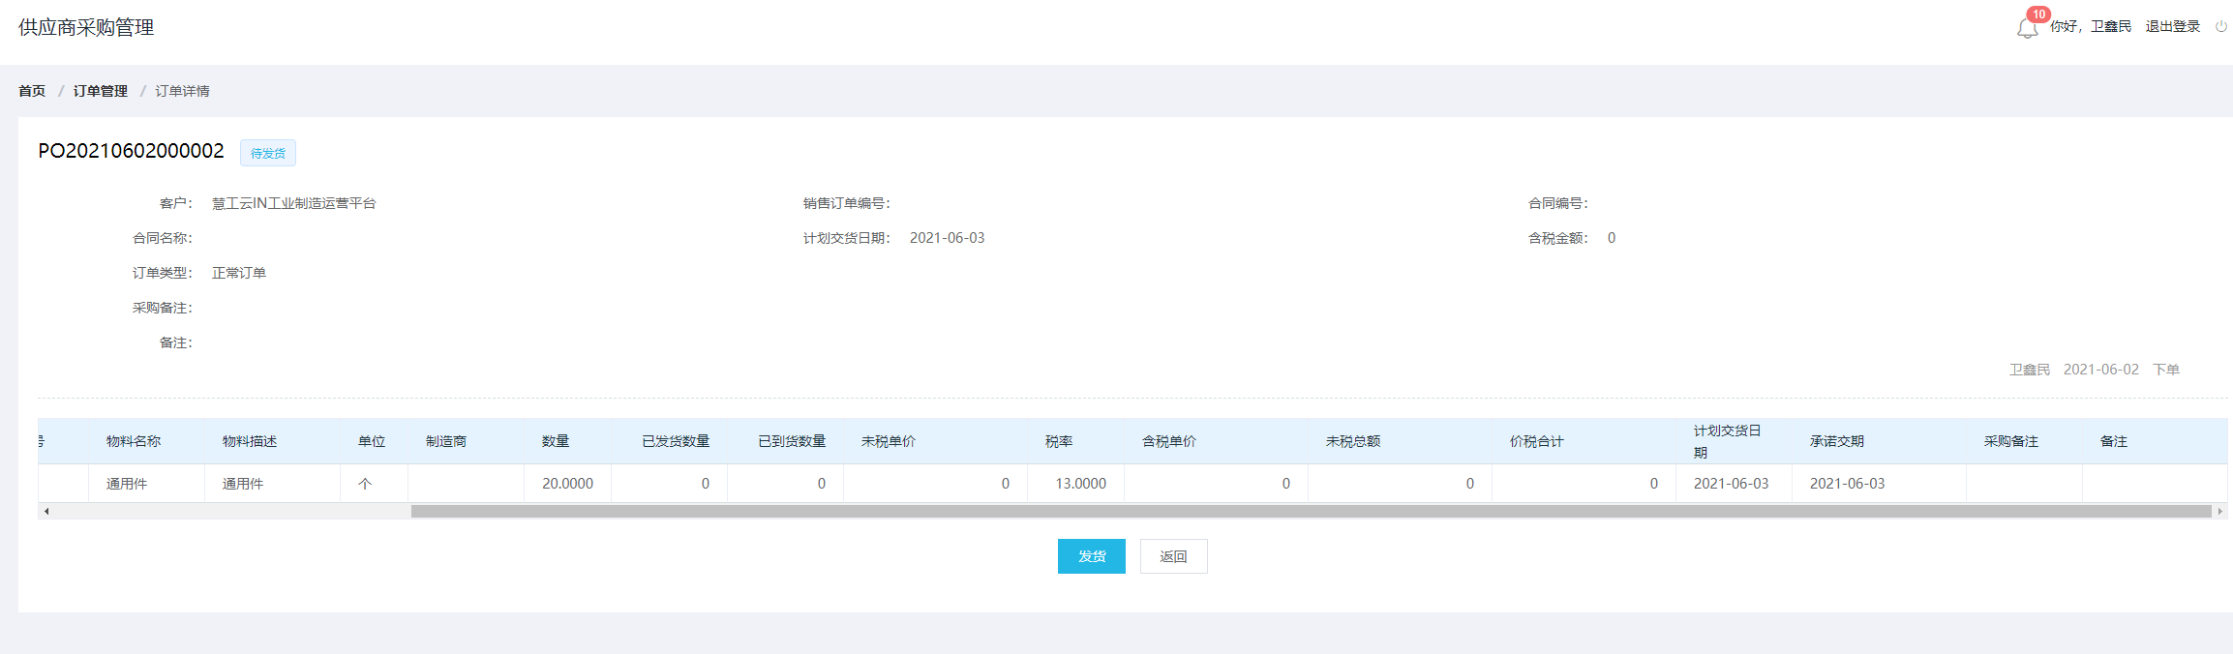Go to 首页 in the breadcrumb
This screenshot has width=2233, height=654.
point(32,91)
